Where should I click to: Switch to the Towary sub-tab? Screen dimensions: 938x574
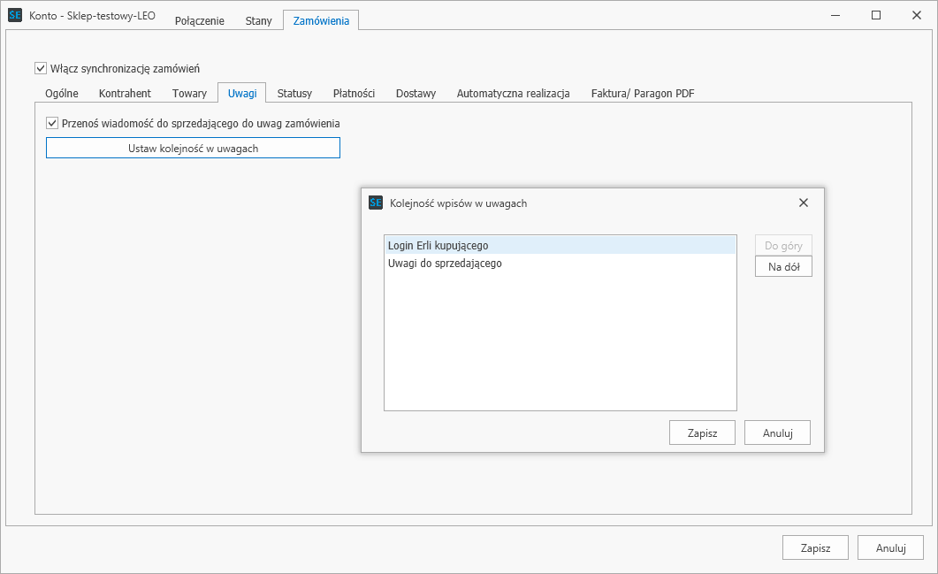[190, 94]
